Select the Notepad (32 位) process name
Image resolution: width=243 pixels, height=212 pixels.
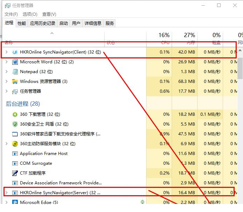tap(36, 72)
